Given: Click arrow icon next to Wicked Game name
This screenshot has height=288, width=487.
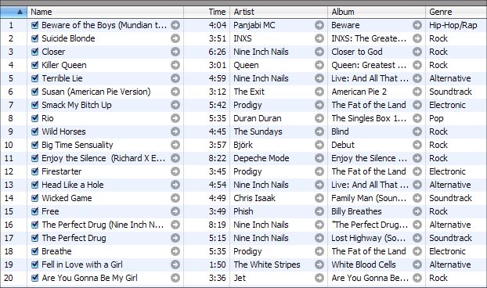Looking at the screenshot, I should pos(175,198).
